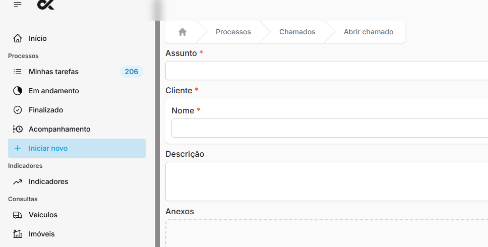Focus the Assunto input field
Viewport: 488px width, 247px height.
click(x=327, y=71)
